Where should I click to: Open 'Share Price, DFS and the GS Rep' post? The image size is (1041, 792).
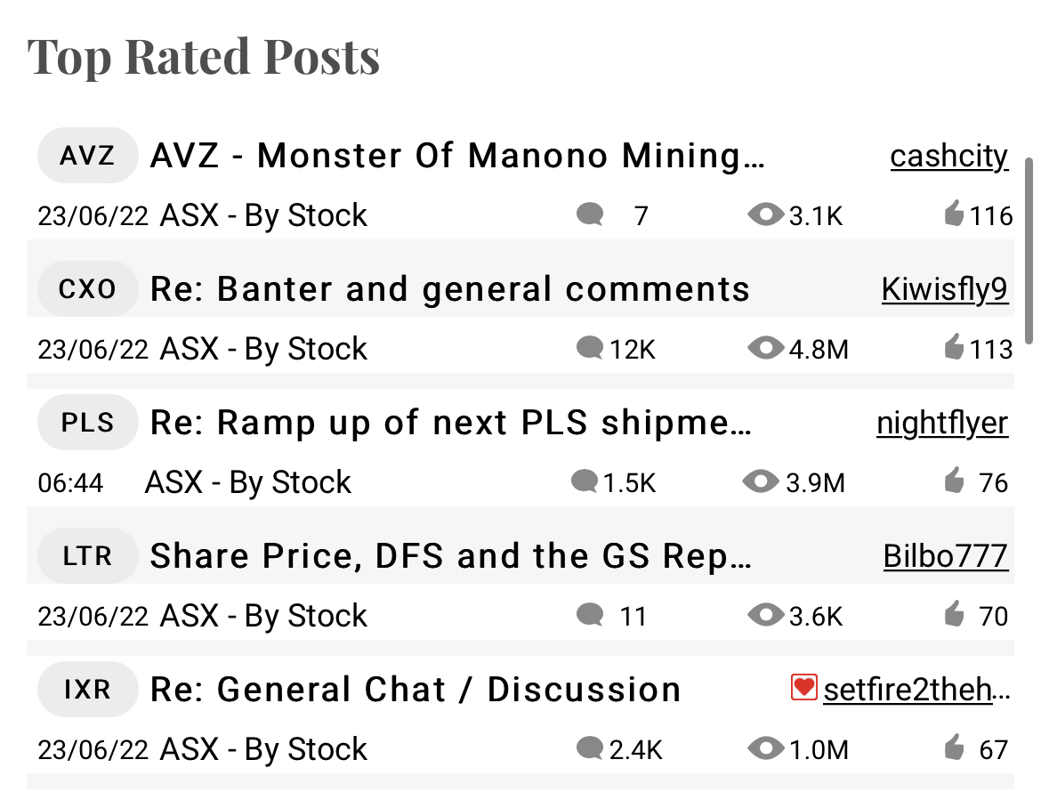451,556
